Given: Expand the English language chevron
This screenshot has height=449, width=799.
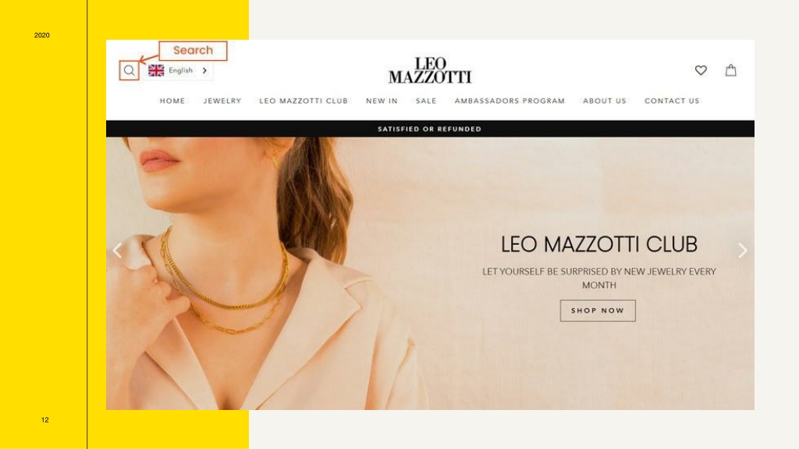Looking at the screenshot, I should pos(205,70).
